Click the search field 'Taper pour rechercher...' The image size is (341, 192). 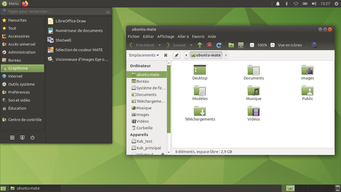(x=56, y=11)
